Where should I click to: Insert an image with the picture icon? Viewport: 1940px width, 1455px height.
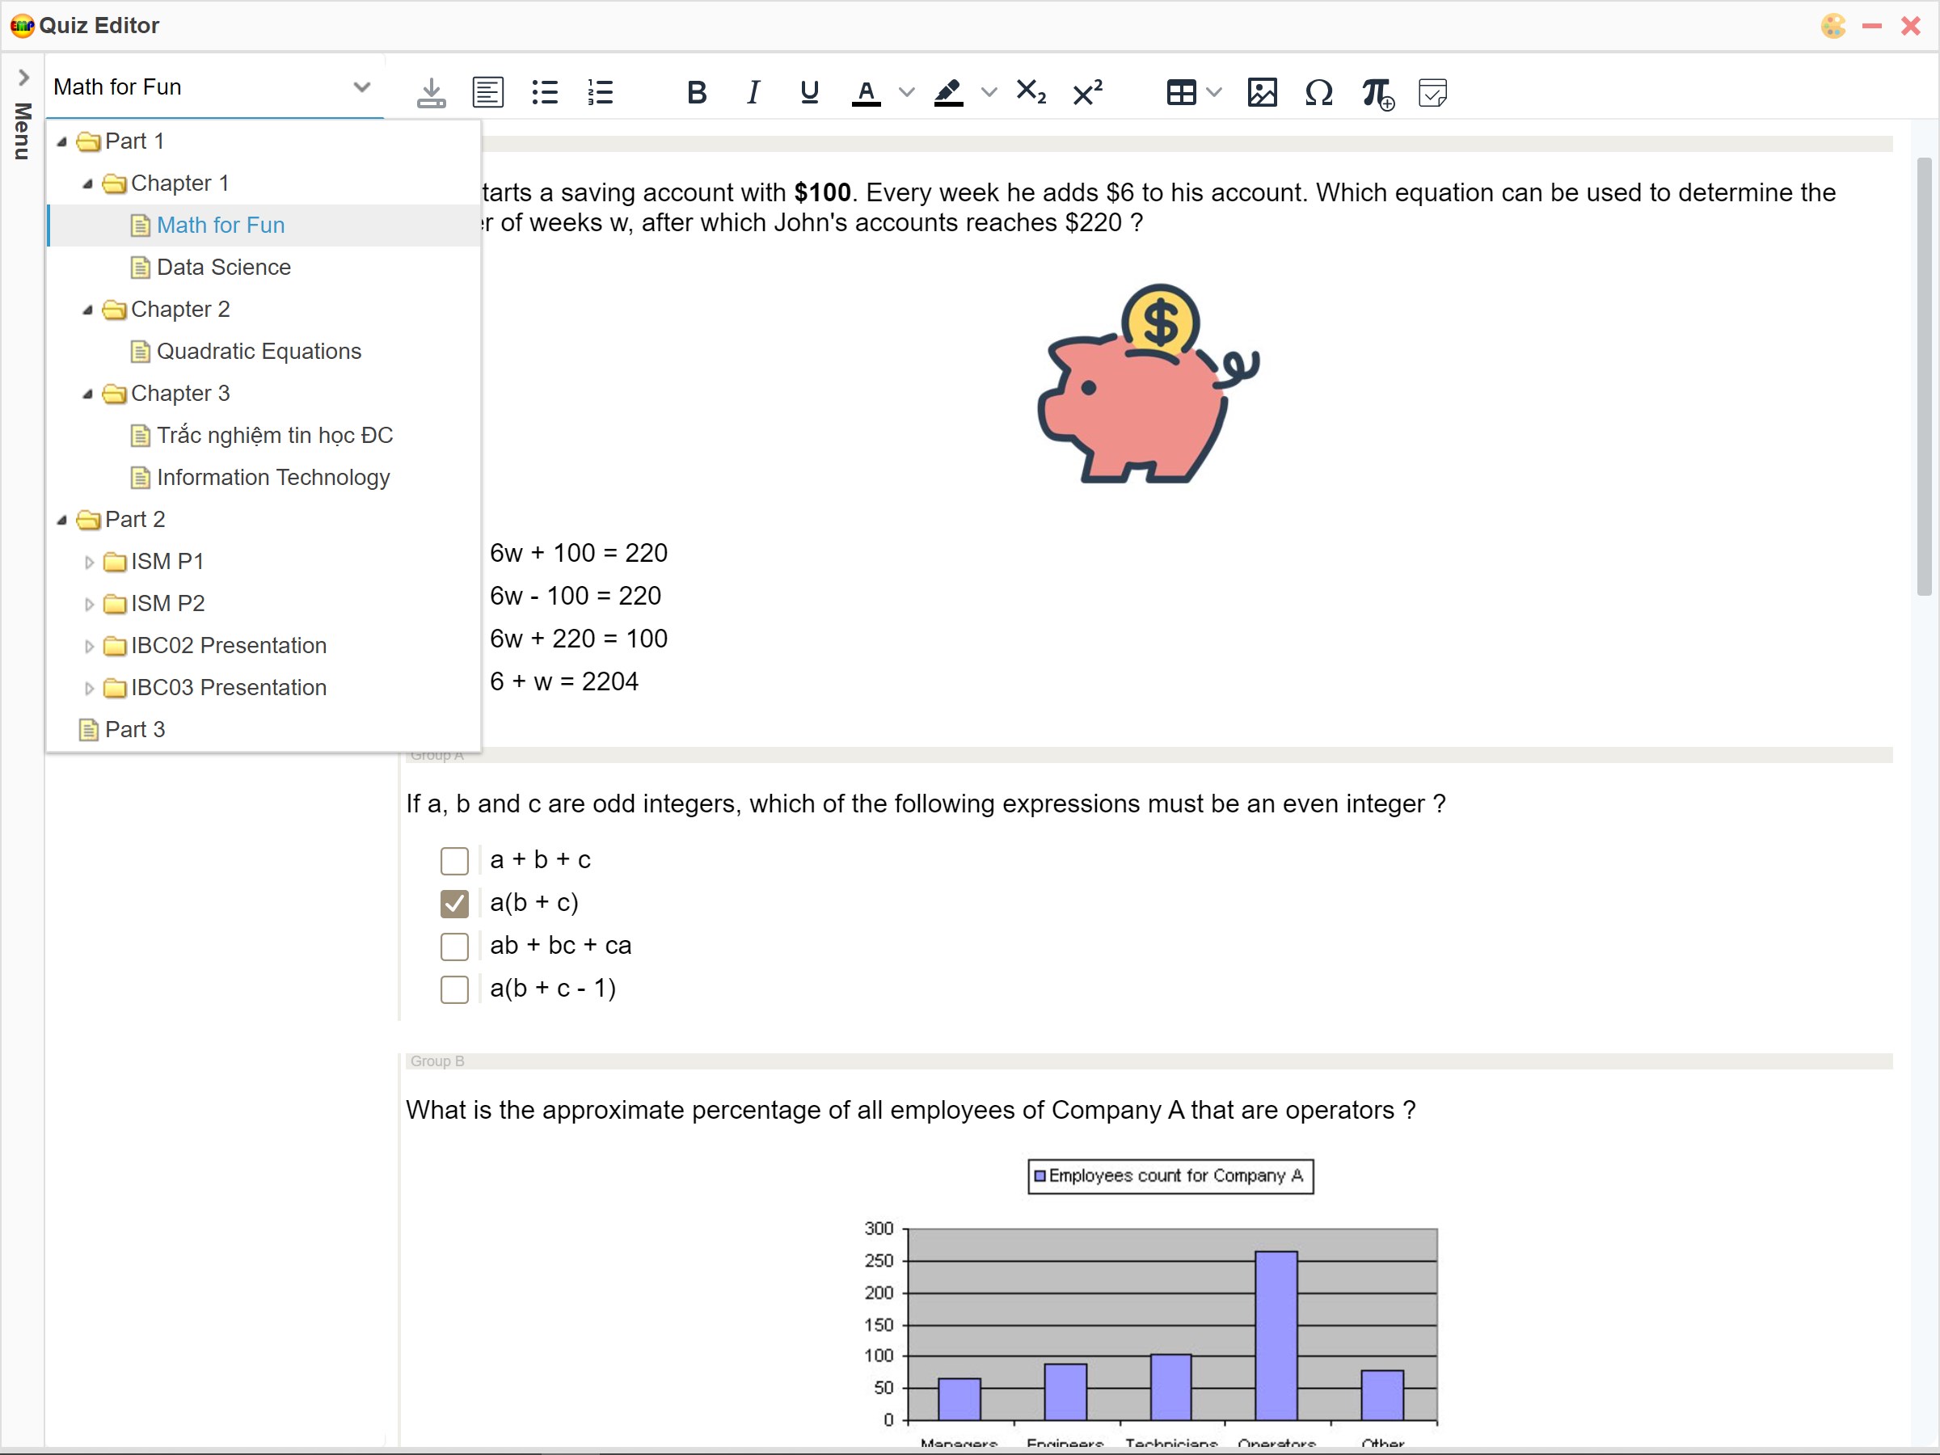(x=1261, y=92)
